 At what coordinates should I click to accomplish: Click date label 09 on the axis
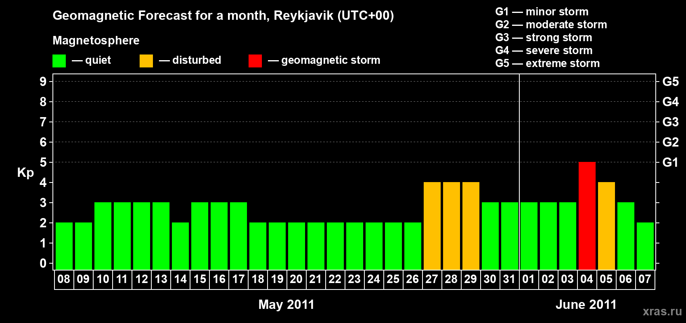(x=83, y=279)
